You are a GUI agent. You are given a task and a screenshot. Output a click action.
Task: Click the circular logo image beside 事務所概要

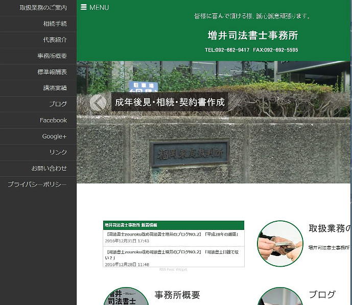(x=126, y=297)
